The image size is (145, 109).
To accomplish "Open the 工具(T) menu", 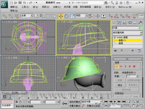I will (x=25, y=7).
